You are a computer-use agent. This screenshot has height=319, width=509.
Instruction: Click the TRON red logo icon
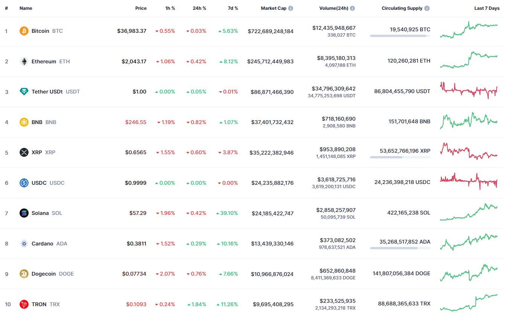24,304
